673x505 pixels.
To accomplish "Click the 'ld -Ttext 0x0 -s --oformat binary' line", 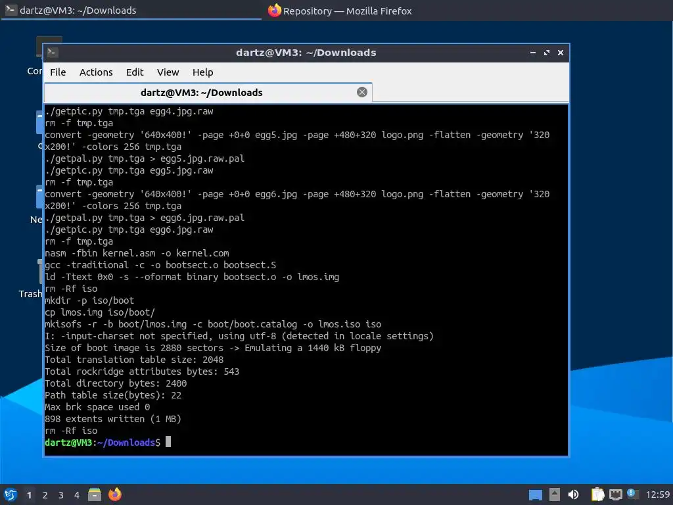I will pos(192,277).
